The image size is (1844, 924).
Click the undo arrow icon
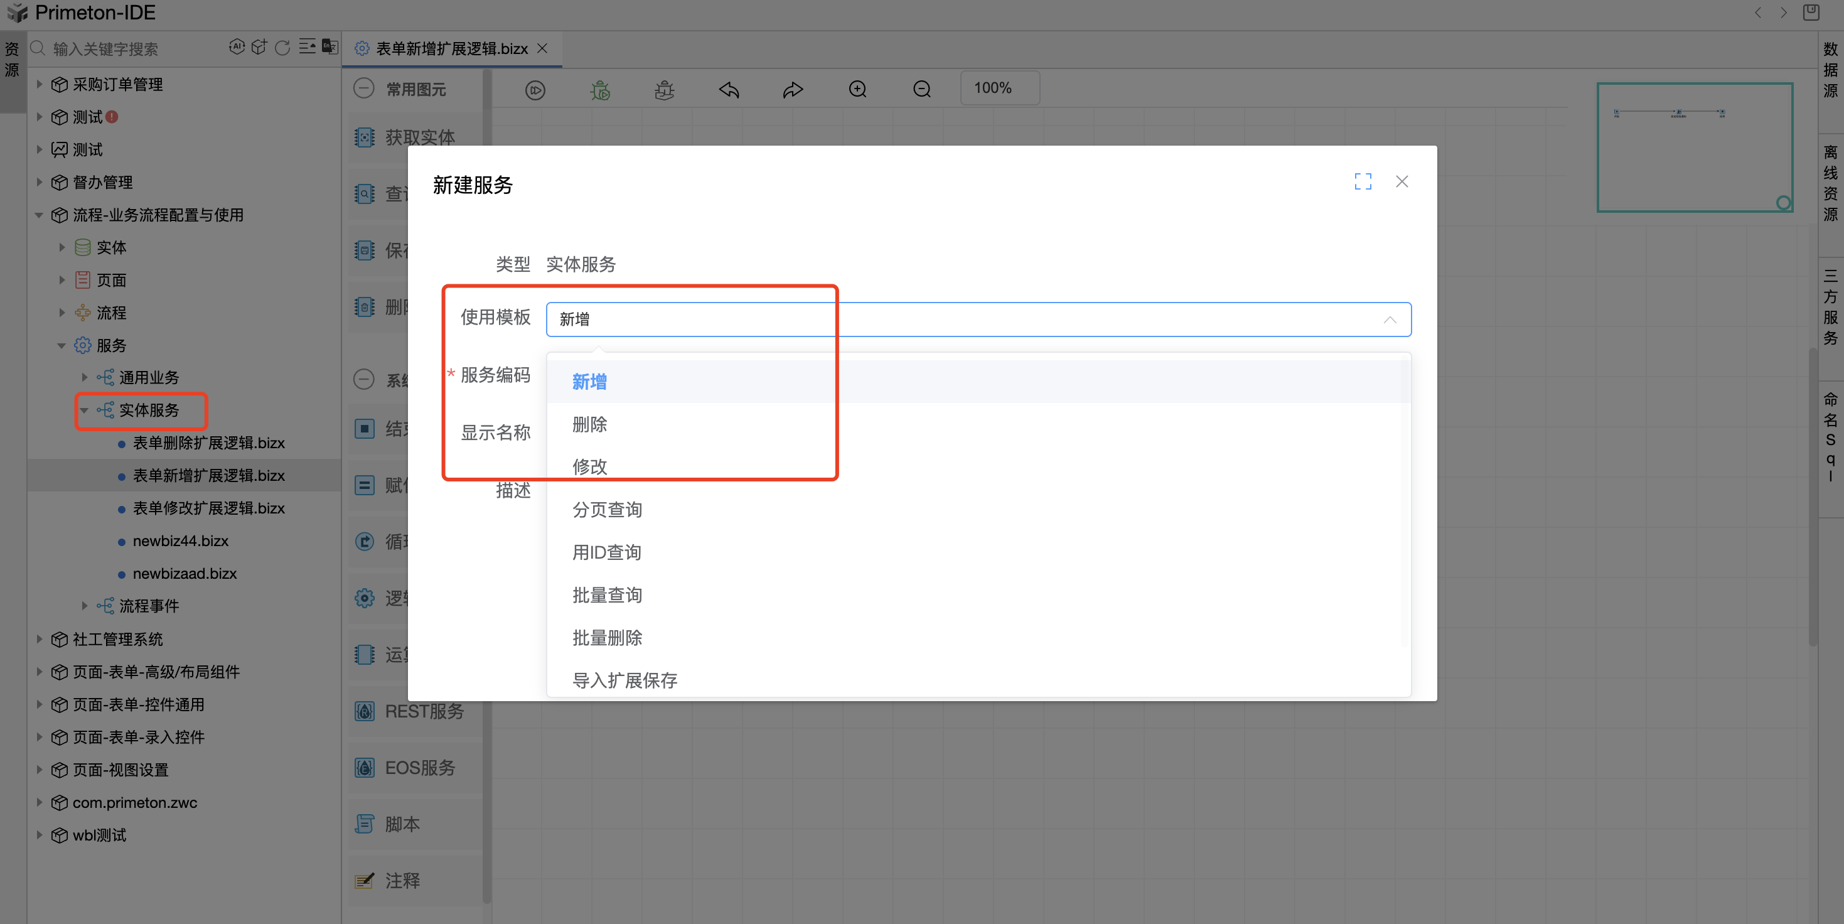point(729,90)
